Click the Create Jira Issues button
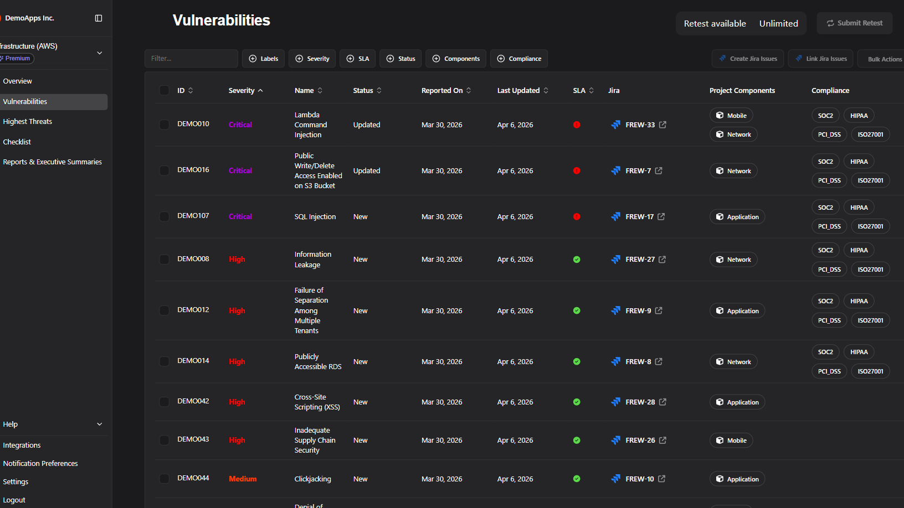 748,59
